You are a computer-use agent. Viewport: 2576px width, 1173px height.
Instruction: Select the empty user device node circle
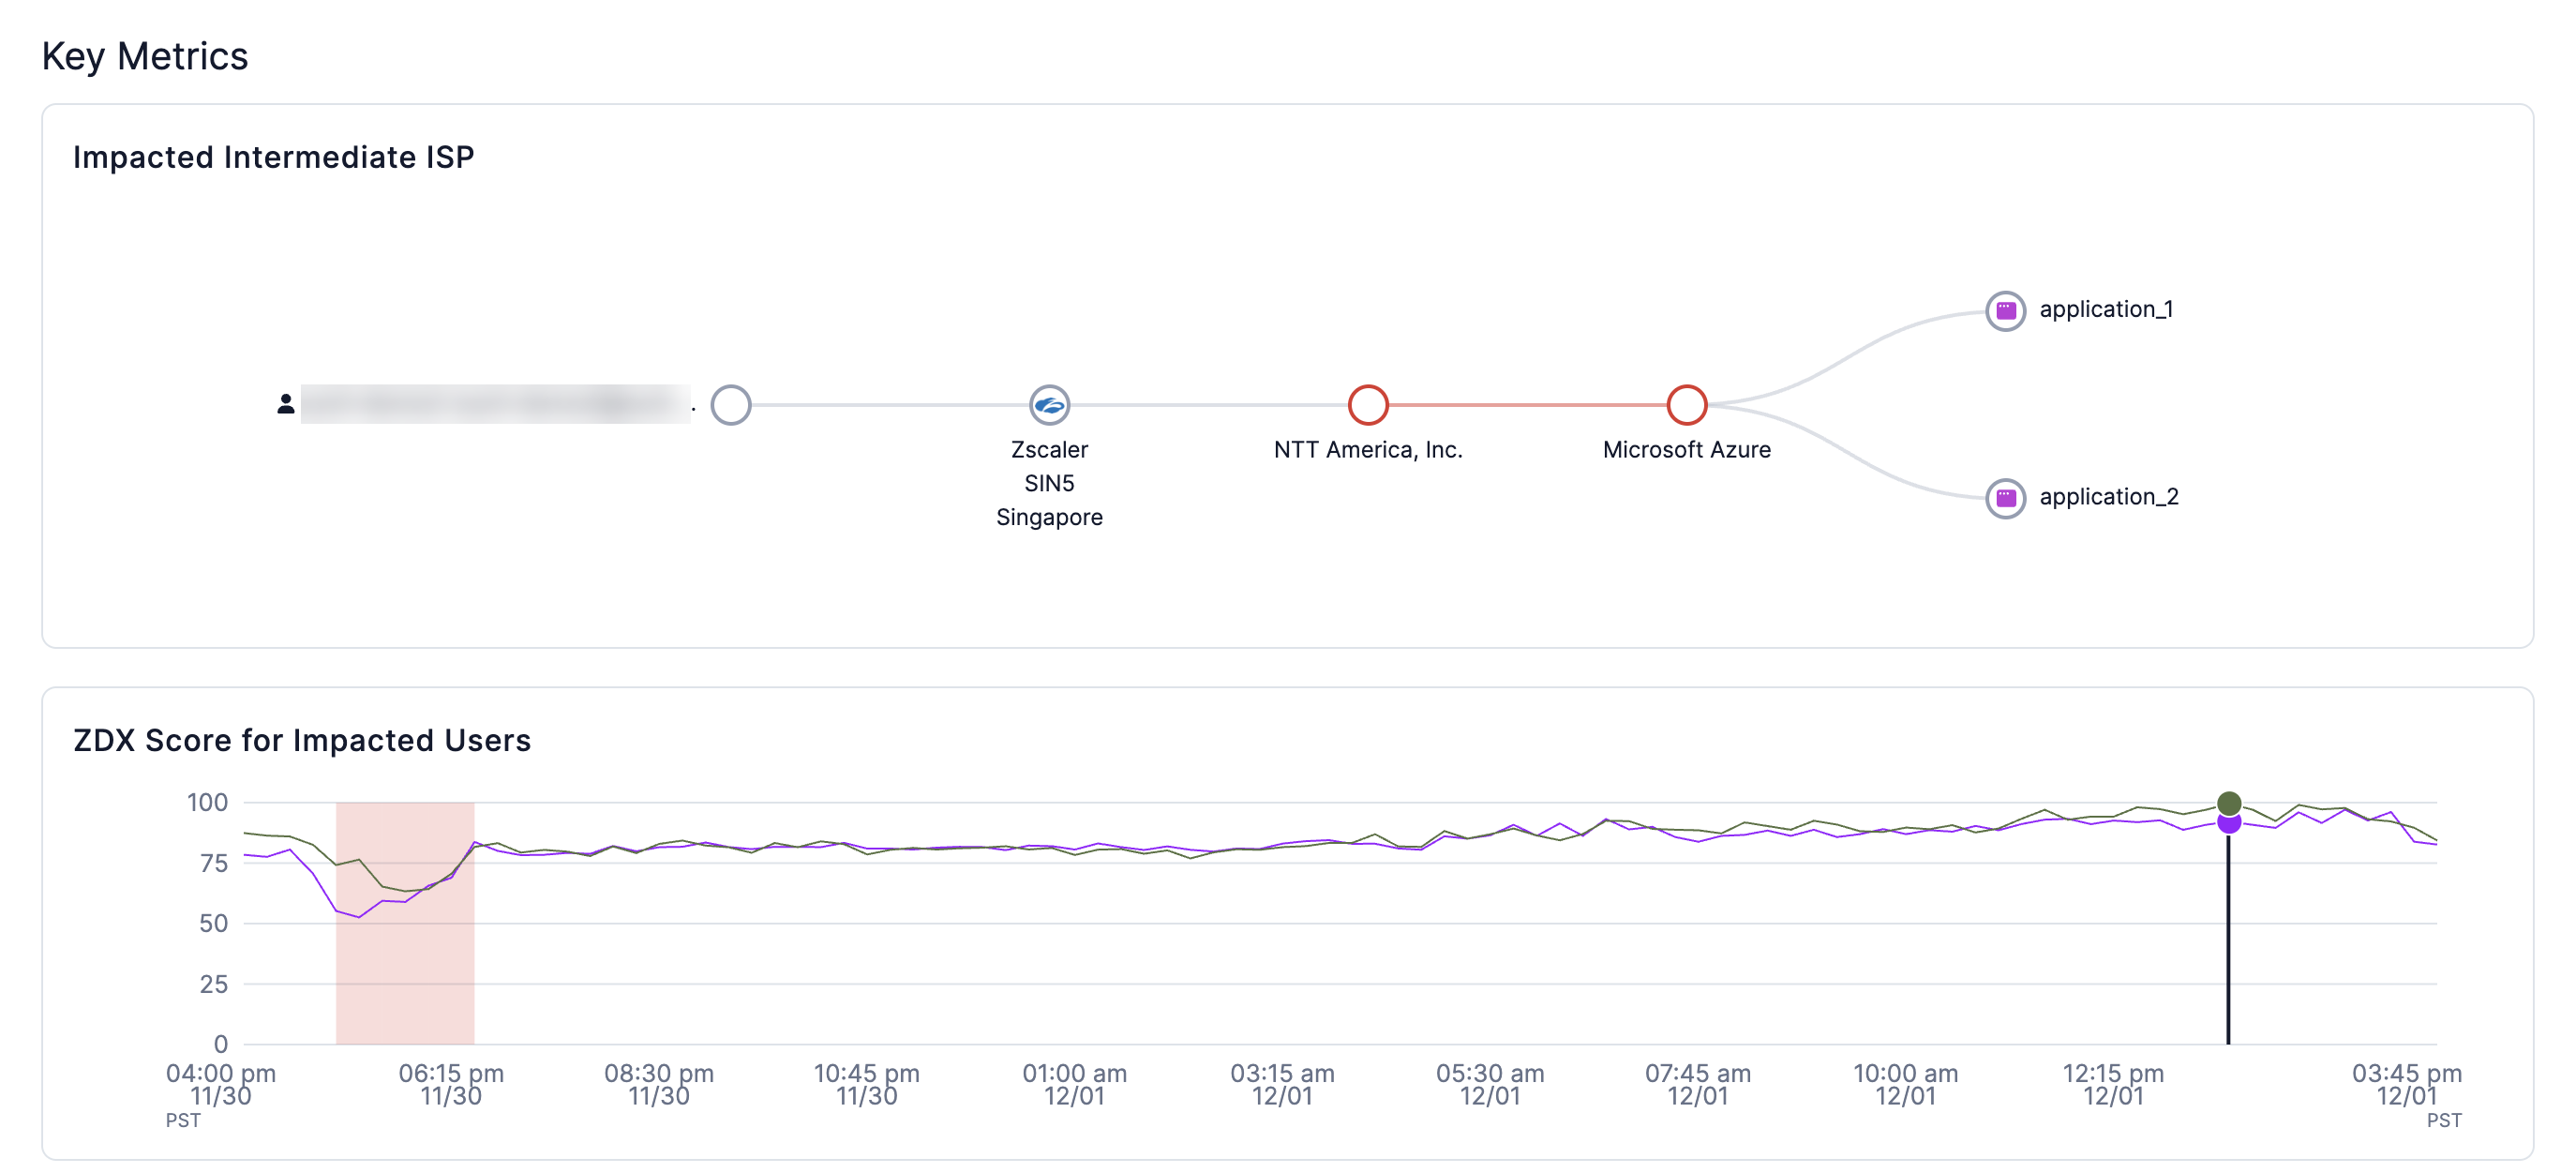(x=731, y=405)
